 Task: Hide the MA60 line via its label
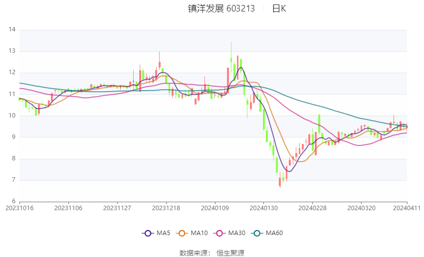(x=274, y=233)
